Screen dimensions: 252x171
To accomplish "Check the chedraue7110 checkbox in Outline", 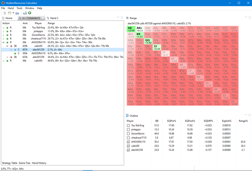I will (128, 138).
